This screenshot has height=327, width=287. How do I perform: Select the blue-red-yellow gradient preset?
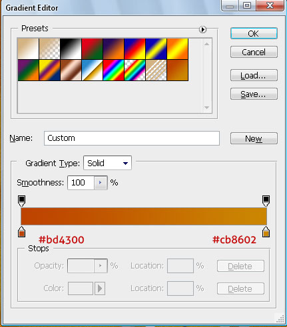point(135,49)
